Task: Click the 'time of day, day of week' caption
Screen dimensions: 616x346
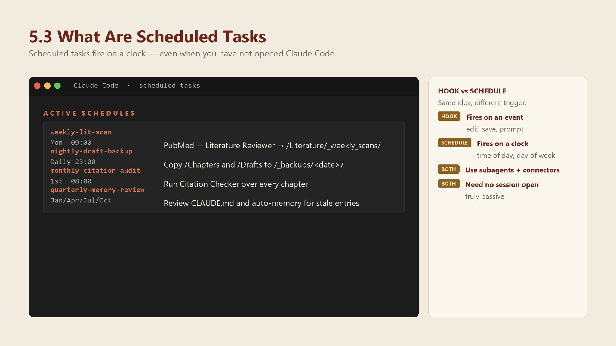Action: 516,156
